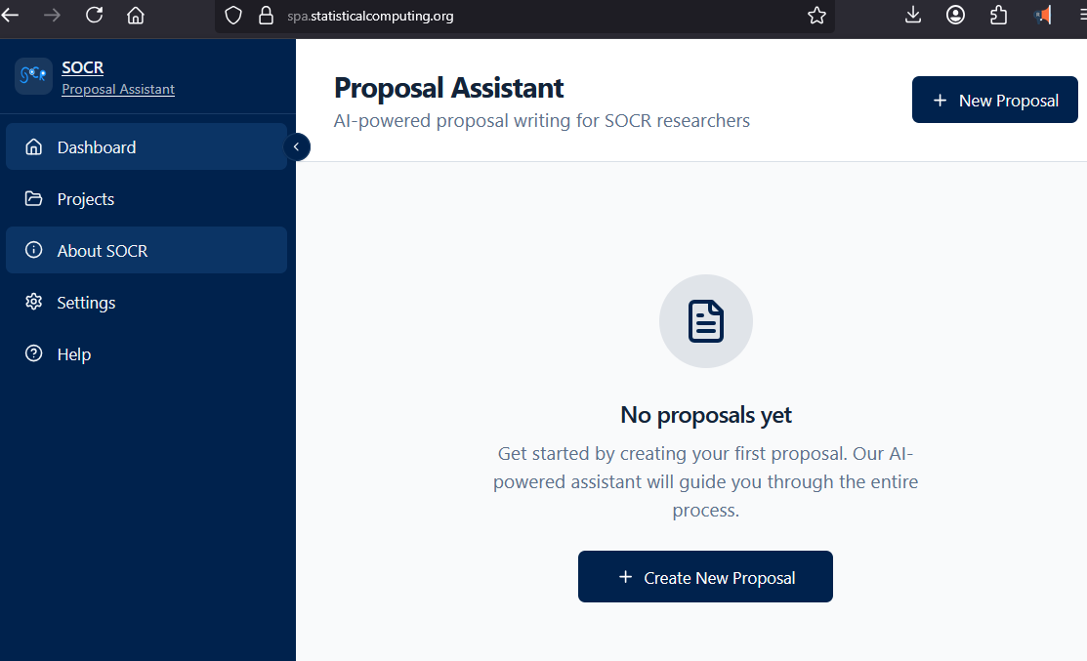
Task: Open browser Downloads panel icon
Action: [x=912, y=16]
